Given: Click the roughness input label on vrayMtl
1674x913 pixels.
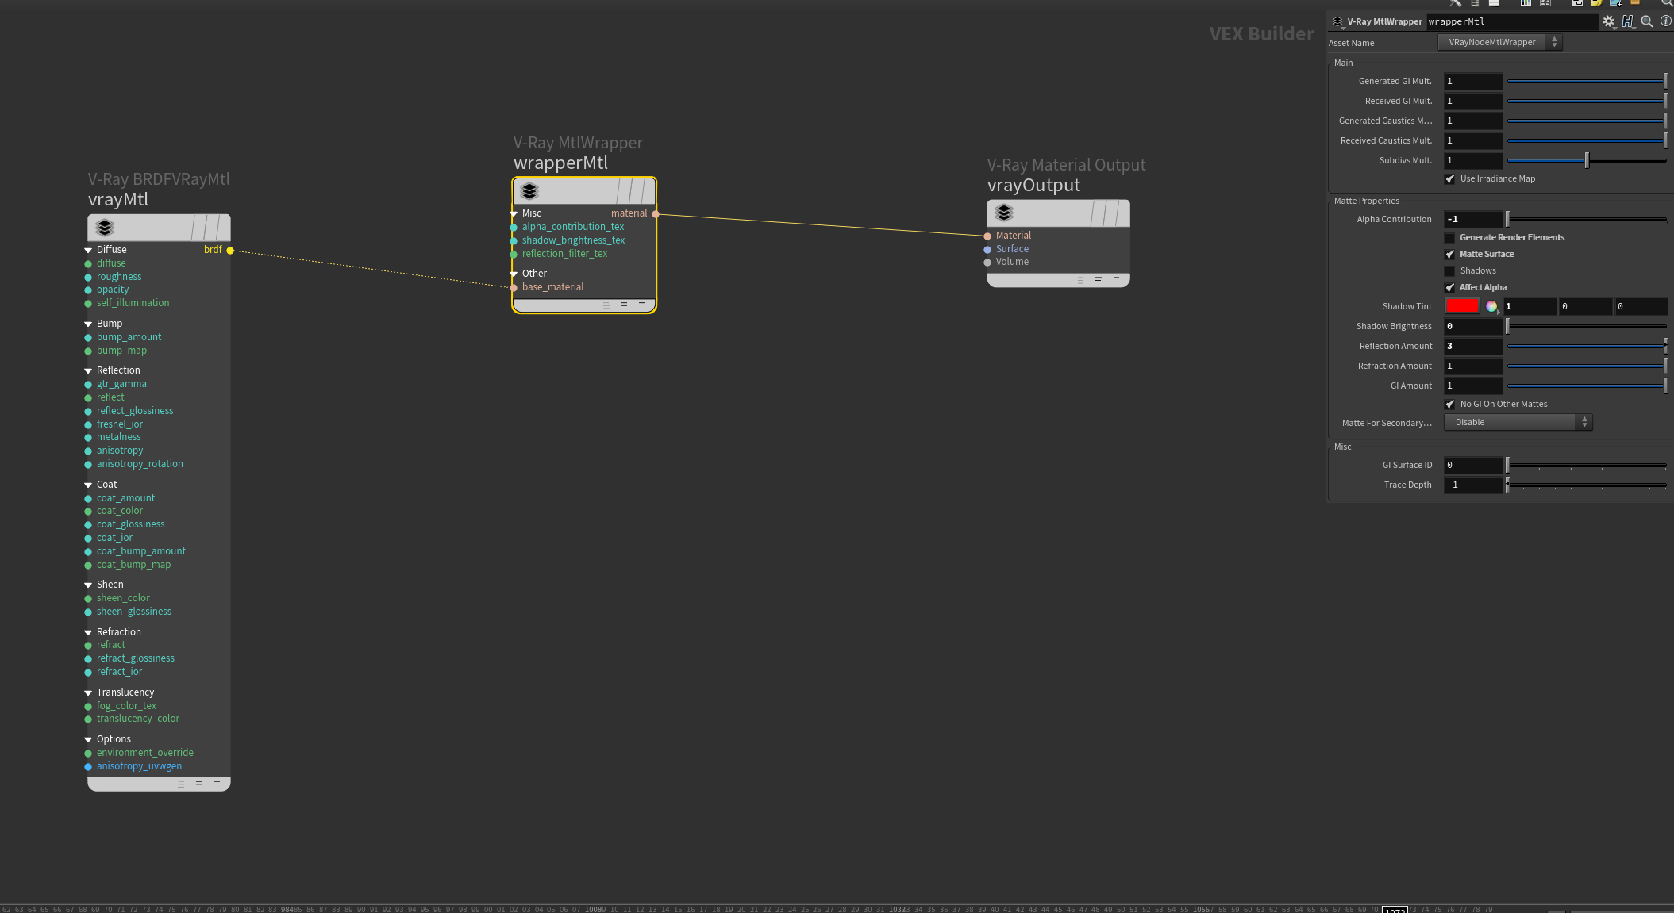Looking at the screenshot, I should (x=119, y=277).
